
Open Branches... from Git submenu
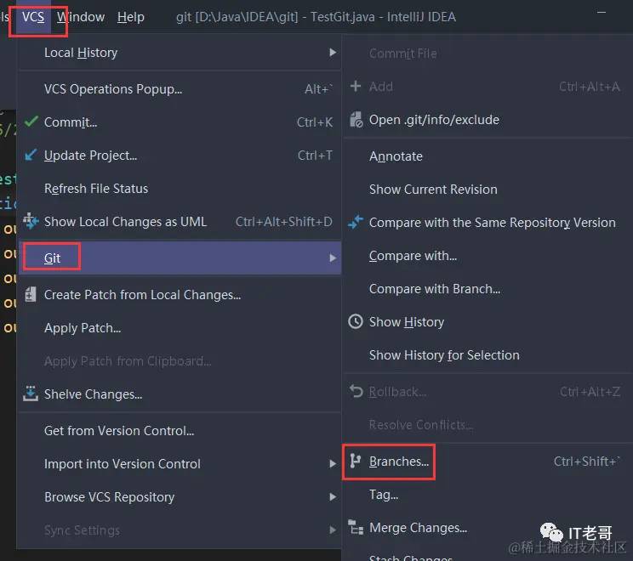click(488, 462)
